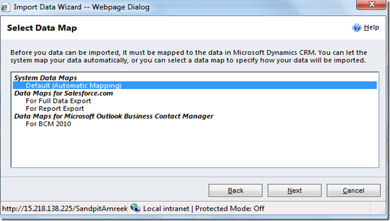Pick the For BCM 2010 data map
The height and width of the screenshot is (221, 390).
pos(49,124)
